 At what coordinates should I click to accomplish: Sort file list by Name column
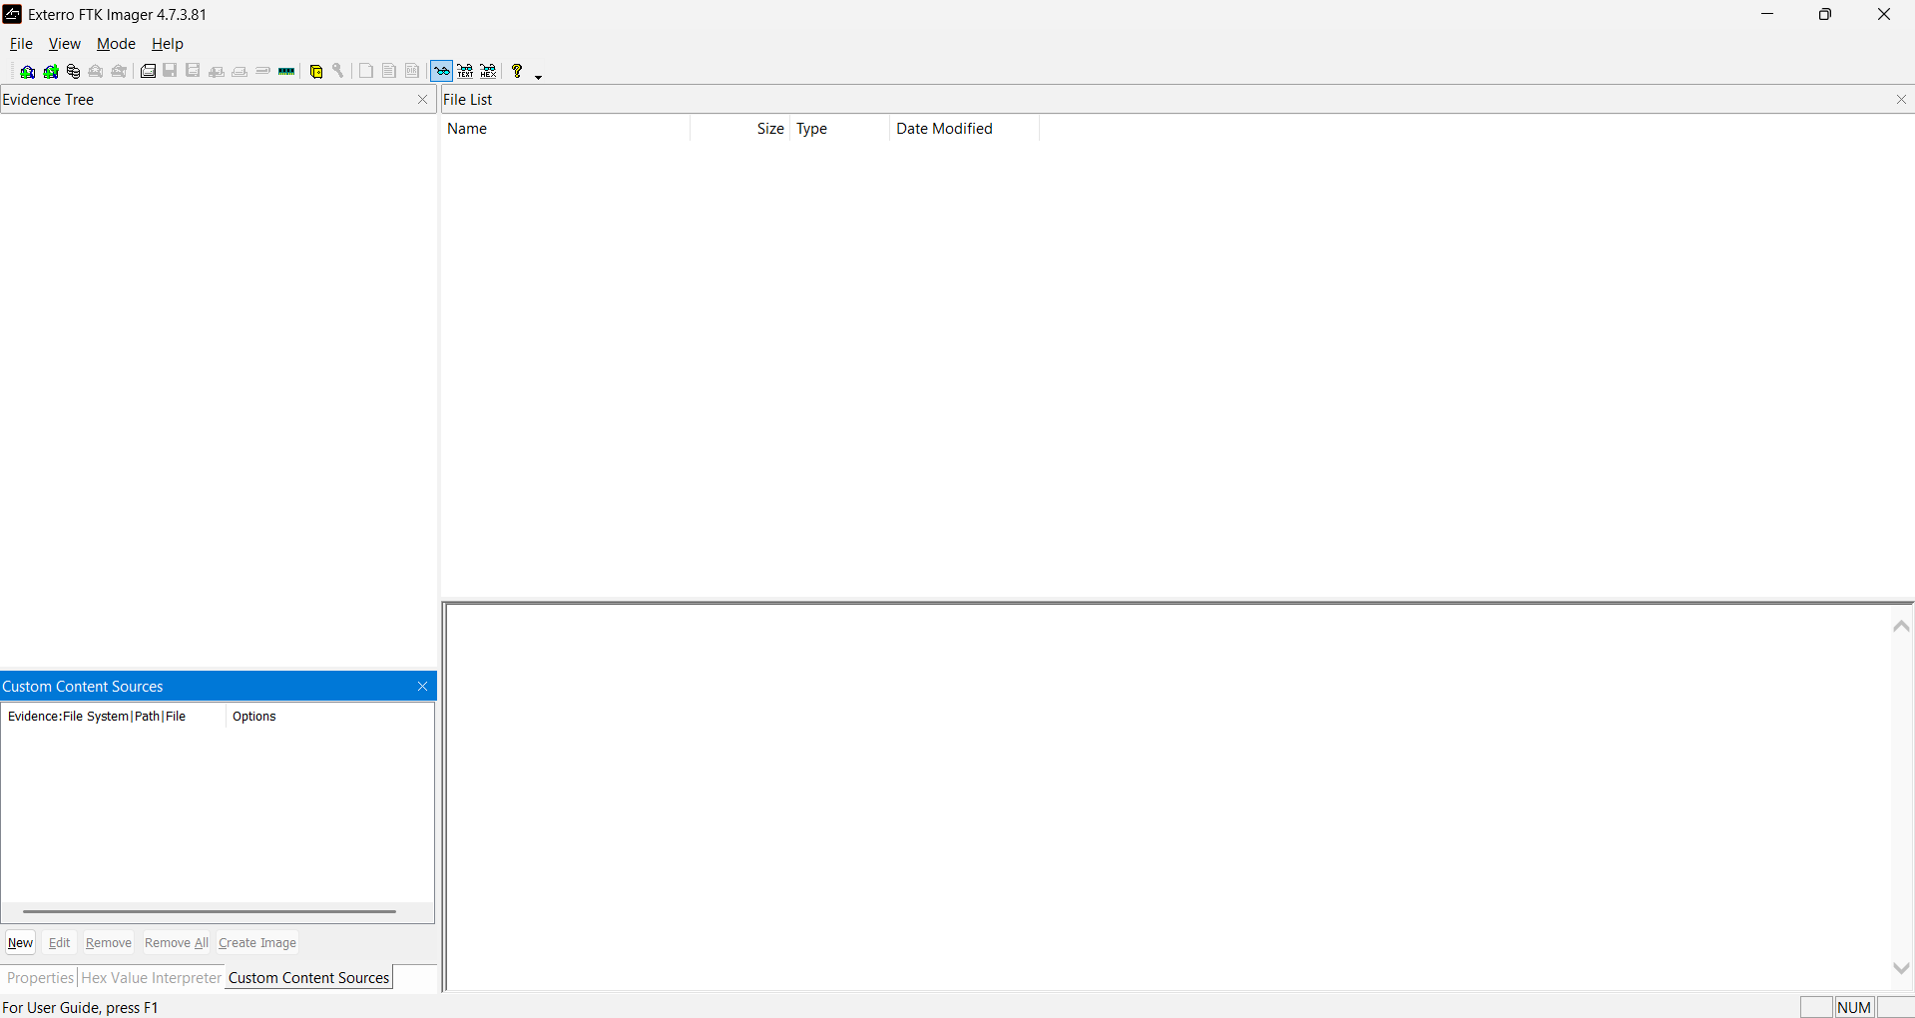565,129
